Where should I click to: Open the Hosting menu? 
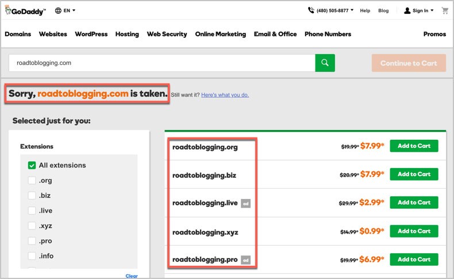click(x=127, y=34)
